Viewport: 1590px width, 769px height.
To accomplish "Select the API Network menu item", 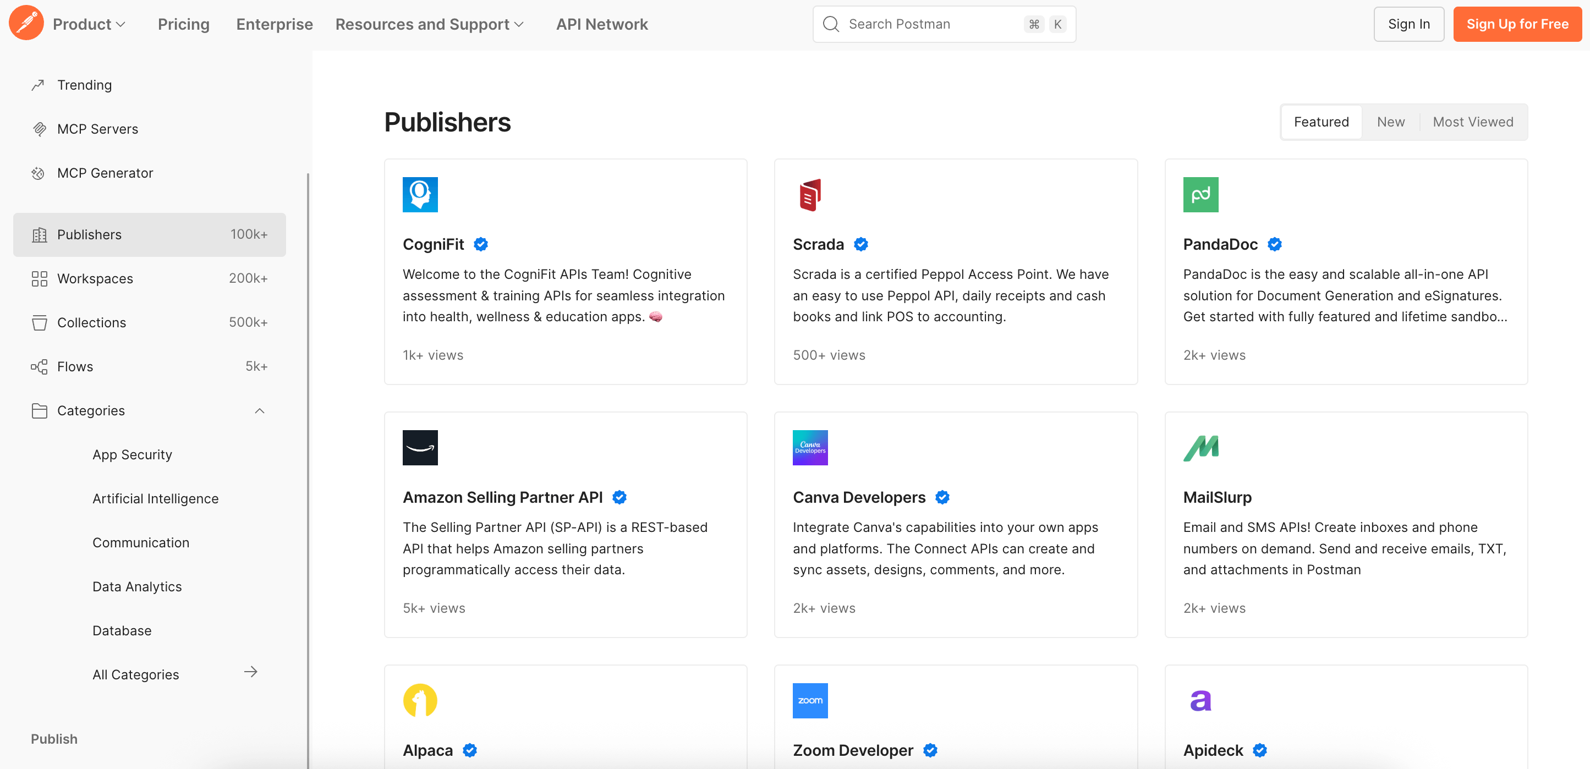I will coord(602,24).
